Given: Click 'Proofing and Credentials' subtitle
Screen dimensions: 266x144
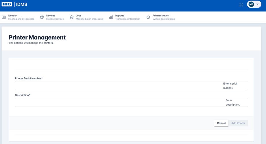Looking at the screenshot, I should pyautogui.click(x=21, y=19).
